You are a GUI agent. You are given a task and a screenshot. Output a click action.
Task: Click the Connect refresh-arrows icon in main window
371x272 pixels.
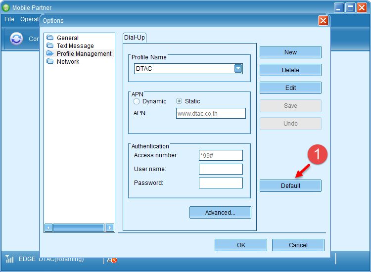point(16,39)
